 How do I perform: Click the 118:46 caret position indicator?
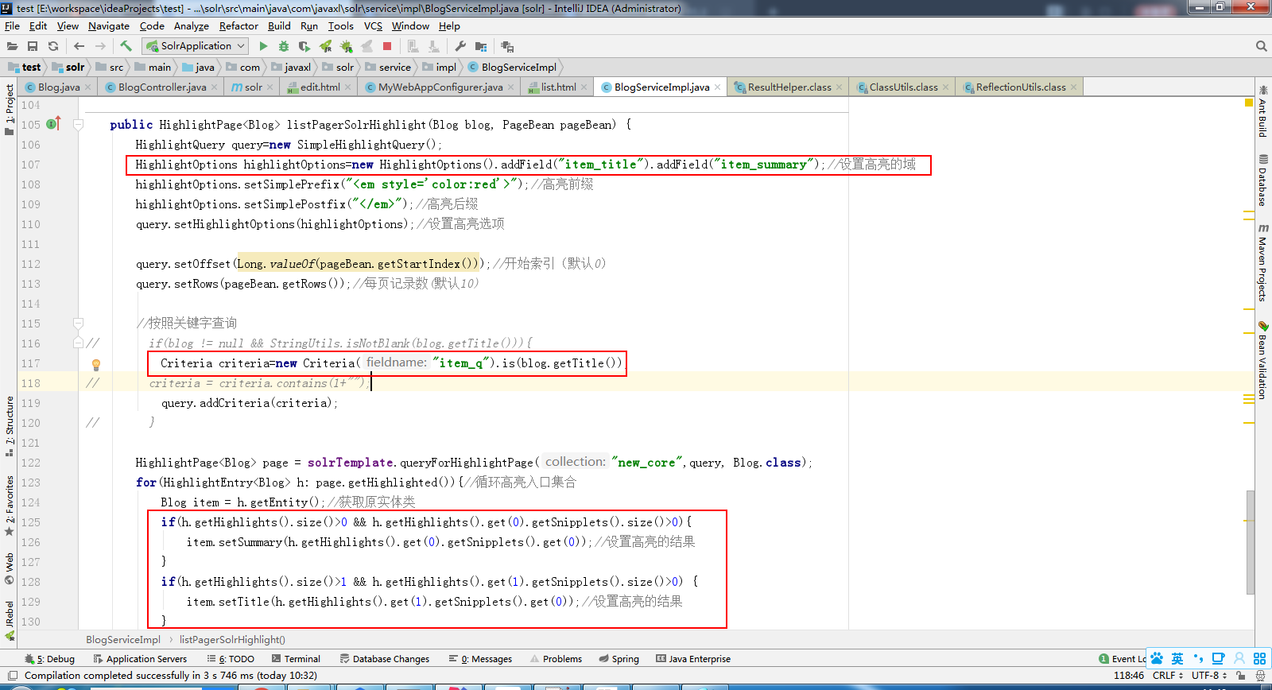coord(1129,676)
